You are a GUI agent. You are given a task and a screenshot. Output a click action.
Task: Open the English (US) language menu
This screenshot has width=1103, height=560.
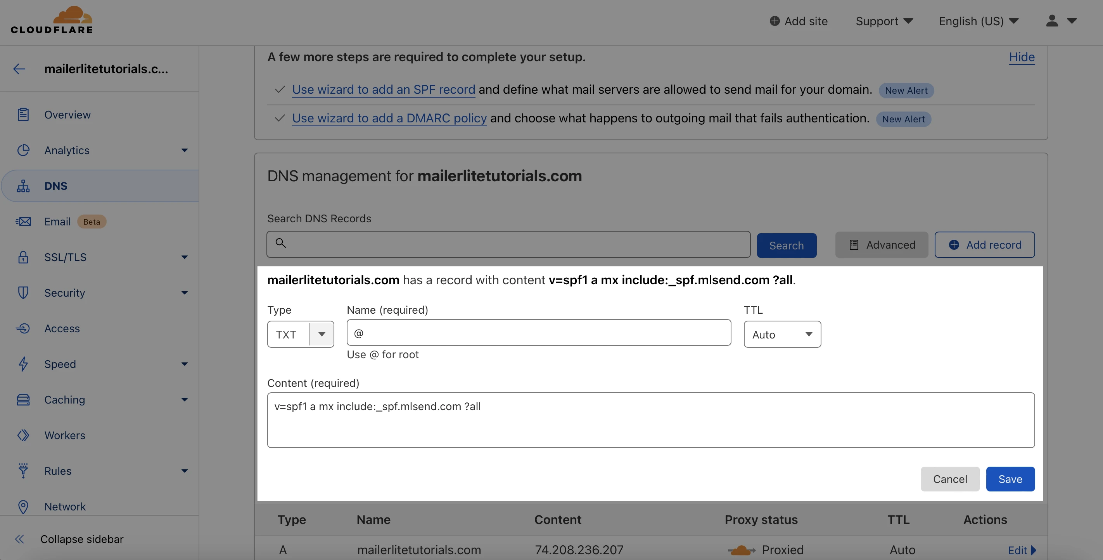pyautogui.click(x=979, y=21)
